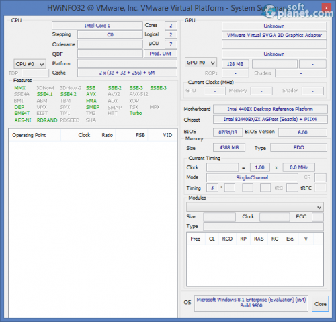The width and height of the screenshot is (336, 322).
Task: Click the BIOS date field 07/31/13
Action: (228, 132)
